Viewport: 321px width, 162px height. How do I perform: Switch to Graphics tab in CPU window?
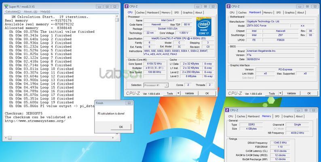188,13
